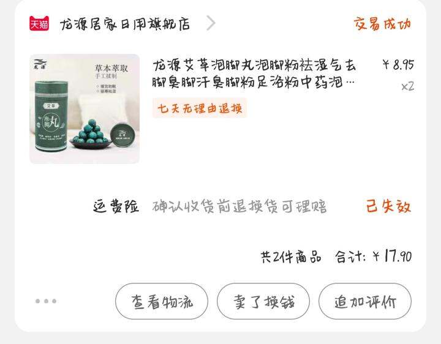This screenshot has height=344, width=441.
Task: Tap the 确认收货前退换货可理赔 insurance description
Action: pos(239,206)
